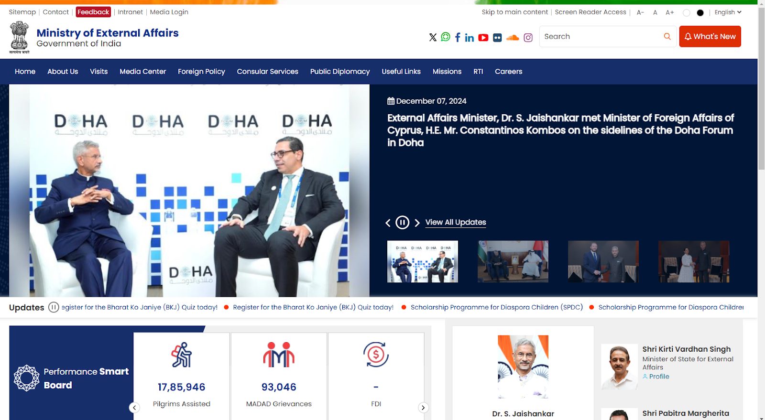The height and width of the screenshot is (420, 765).
Task: Open the Flickr icon
Action: [x=497, y=37]
